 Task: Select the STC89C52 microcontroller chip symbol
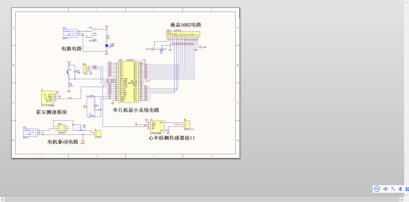pyautogui.click(x=129, y=81)
